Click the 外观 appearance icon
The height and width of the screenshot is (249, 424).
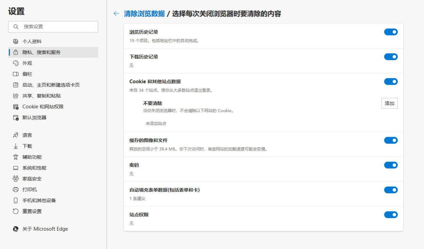(x=15, y=63)
